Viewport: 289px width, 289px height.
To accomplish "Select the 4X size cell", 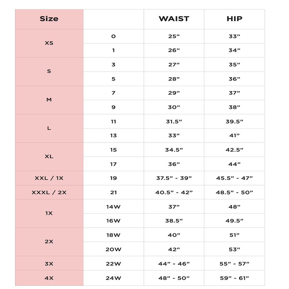I will click(49, 278).
